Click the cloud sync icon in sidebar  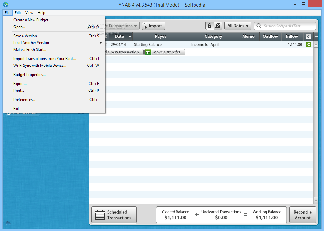[x=8, y=223]
